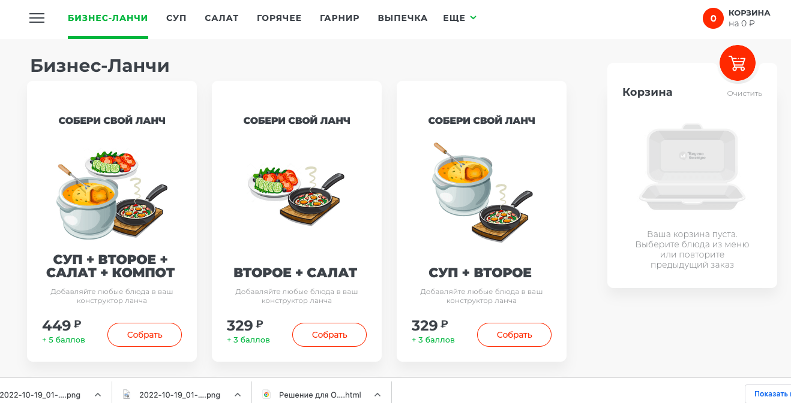Select the Горячее category tab
Image resolution: width=791 pixels, height=403 pixels.
coord(279,18)
